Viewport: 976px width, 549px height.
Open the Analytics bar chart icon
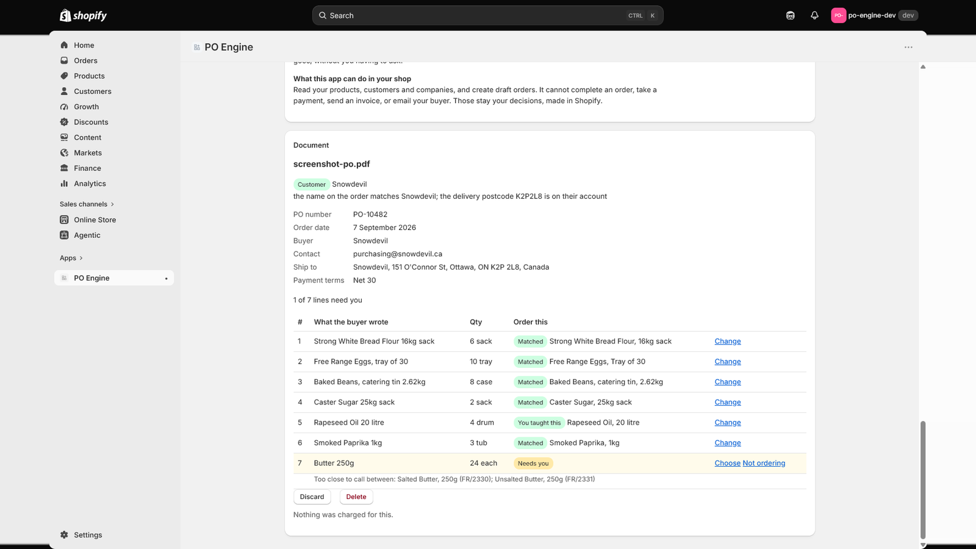(64, 184)
